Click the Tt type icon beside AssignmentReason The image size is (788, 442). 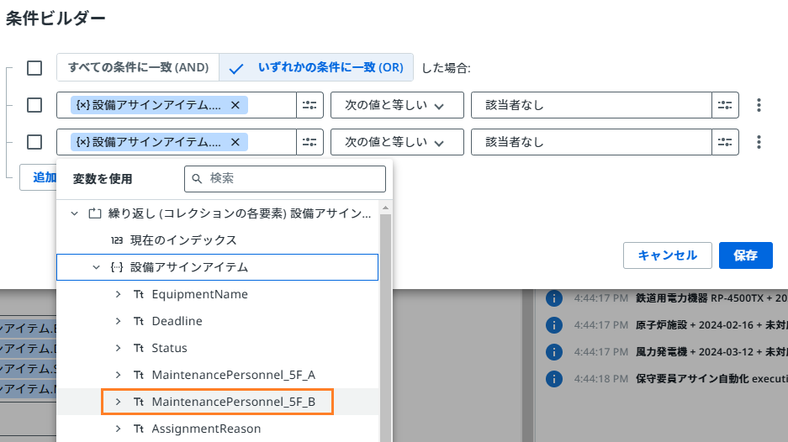pos(139,429)
